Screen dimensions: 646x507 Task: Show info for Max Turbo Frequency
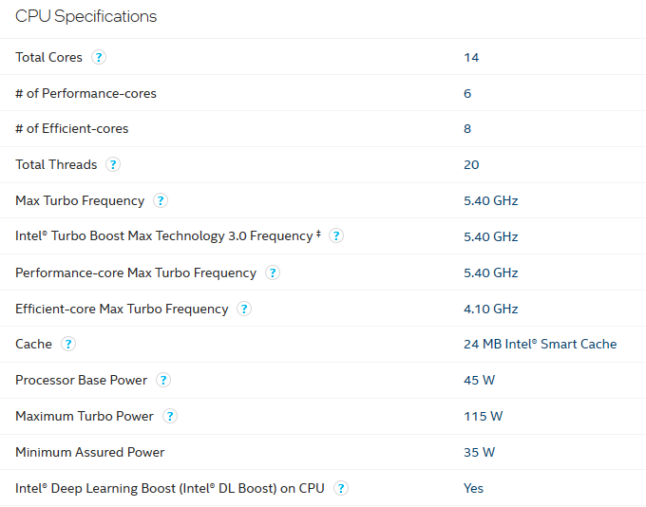click(x=161, y=200)
